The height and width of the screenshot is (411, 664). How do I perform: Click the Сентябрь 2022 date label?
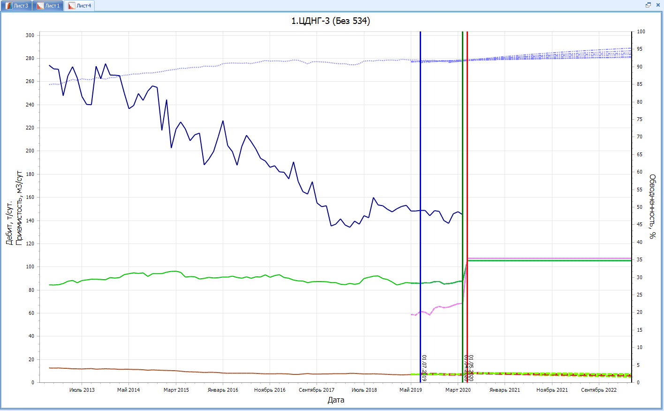click(x=599, y=390)
